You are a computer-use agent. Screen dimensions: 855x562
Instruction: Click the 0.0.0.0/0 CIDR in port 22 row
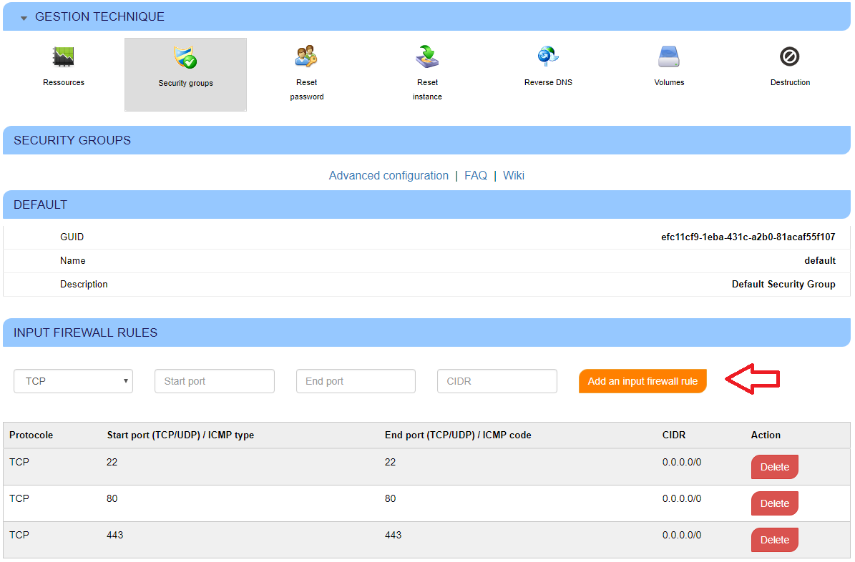682,462
